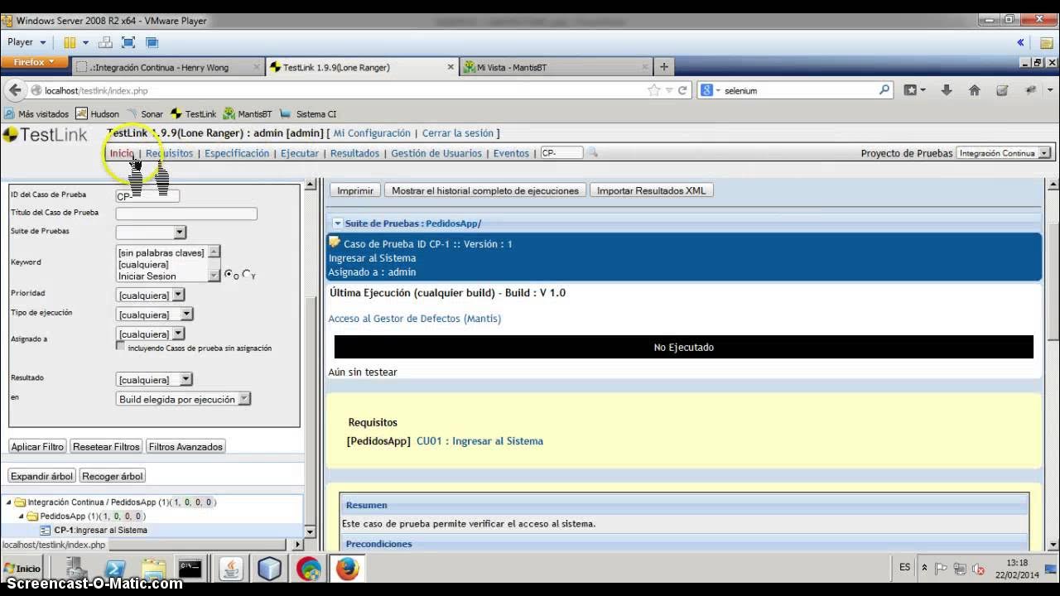Screen dimensions: 1060x596
Task: Click the test case edit icon beside CP-1 header
Action: pos(335,243)
